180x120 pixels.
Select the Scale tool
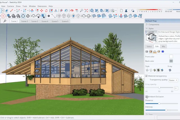tap(51, 11)
